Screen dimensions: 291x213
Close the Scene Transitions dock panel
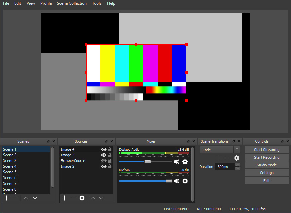tap(239, 141)
